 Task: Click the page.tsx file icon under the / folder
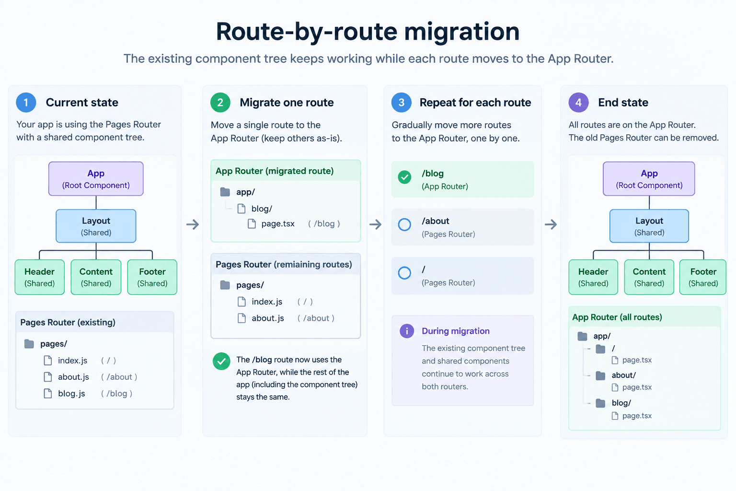click(x=615, y=360)
